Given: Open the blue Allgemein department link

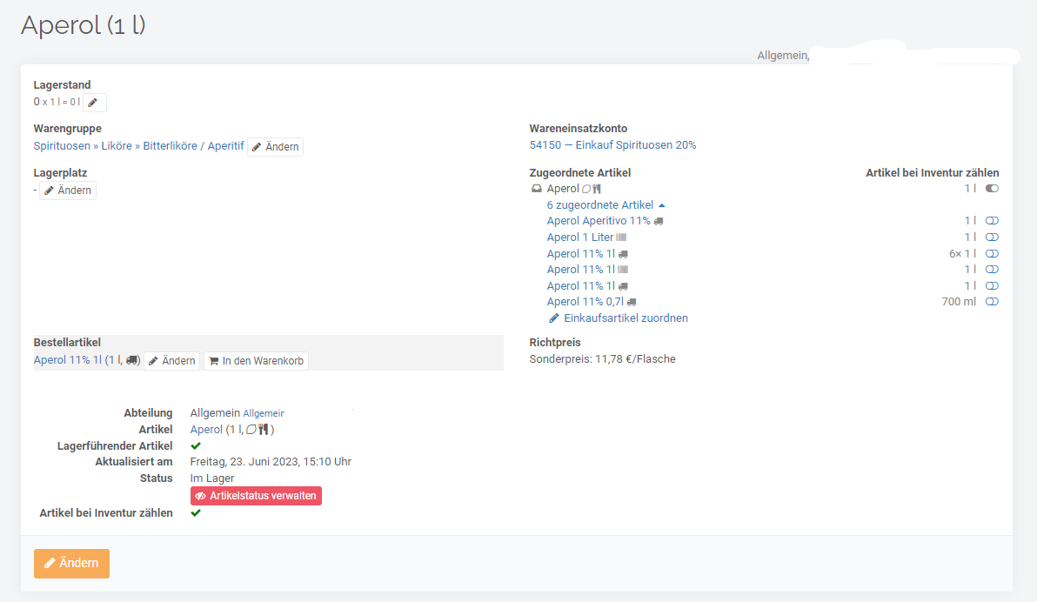Looking at the screenshot, I should click(x=264, y=413).
